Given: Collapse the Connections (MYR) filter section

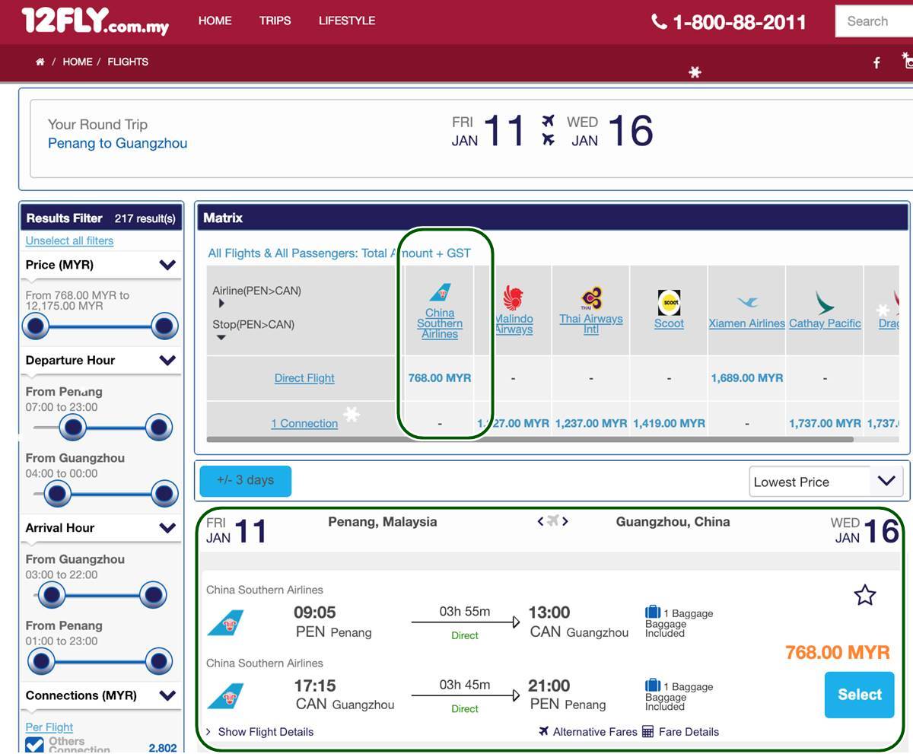Looking at the screenshot, I should pos(167,695).
